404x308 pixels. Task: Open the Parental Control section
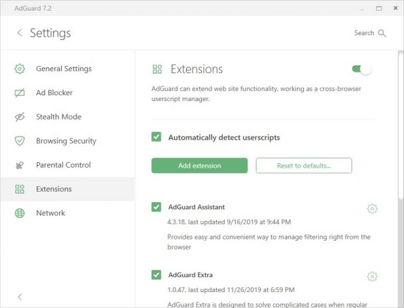[67, 165]
